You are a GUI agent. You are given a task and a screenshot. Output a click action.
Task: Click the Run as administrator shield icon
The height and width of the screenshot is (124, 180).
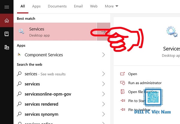[122, 83]
